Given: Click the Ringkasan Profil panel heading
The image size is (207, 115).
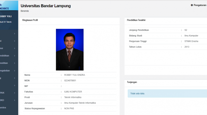Looking at the screenshot, I should (30, 20).
